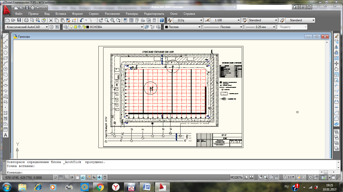
Task: Click the black layer color swatch
Action: [x=88, y=27]
